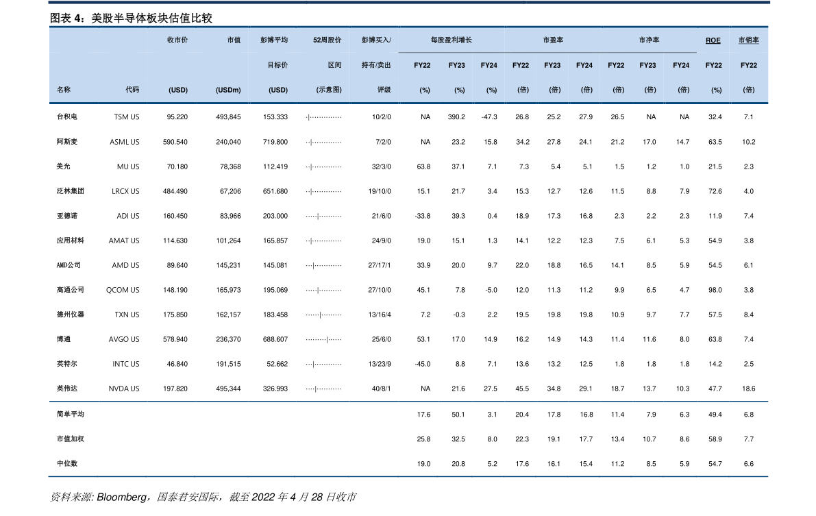Click FY23 EPS growth 390.2 for TSM

(456, 117)
